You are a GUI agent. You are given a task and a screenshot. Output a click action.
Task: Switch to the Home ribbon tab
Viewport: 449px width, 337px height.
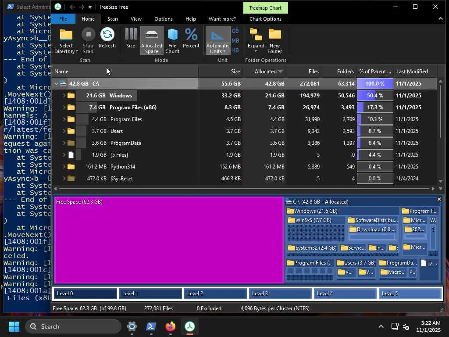[88, 19]
